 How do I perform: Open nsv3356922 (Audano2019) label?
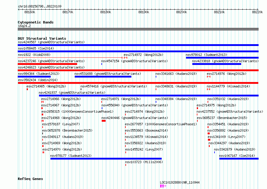(145, 143)
